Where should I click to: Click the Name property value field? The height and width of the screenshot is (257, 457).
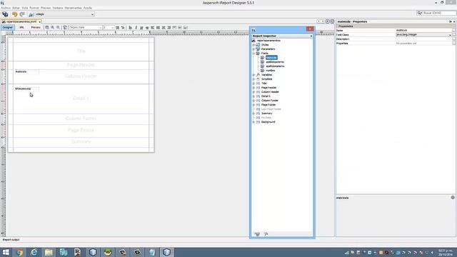(423, 30)
